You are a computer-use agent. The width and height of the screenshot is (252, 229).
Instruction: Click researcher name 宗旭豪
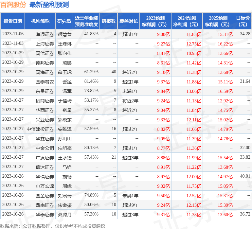pyautogui.click(x=64, y=148)
